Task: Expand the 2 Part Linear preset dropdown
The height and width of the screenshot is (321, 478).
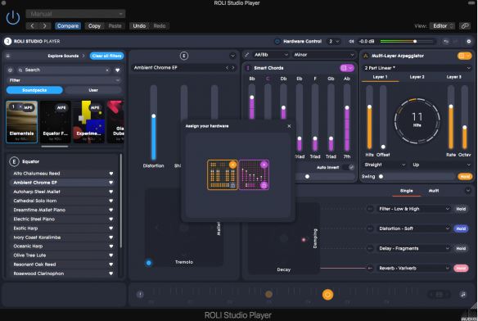Action: coord(417,68)
